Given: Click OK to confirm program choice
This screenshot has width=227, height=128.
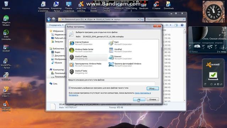Looking at the screenshot, I should 139,100.
